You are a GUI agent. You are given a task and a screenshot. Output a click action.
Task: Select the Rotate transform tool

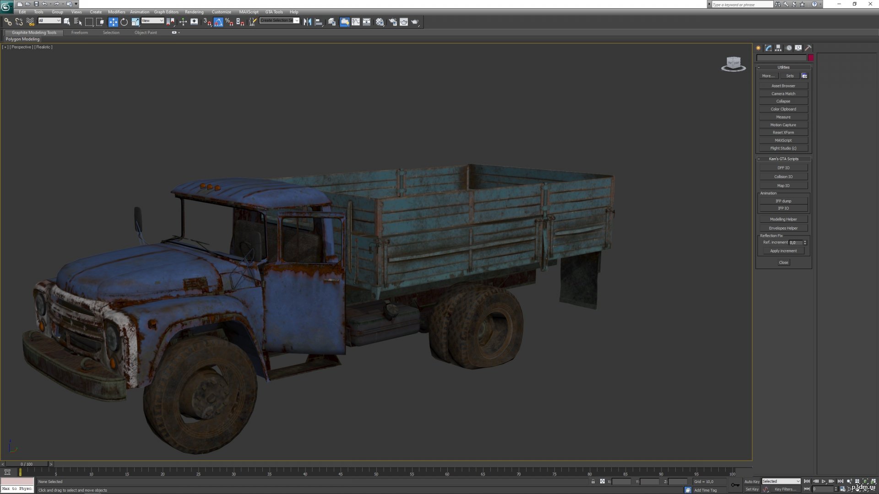pyautogui.click(x=124, y=21)
